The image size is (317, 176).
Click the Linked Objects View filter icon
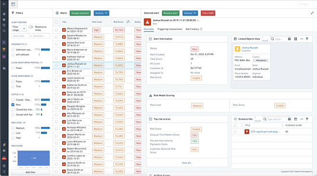[307, 39]
